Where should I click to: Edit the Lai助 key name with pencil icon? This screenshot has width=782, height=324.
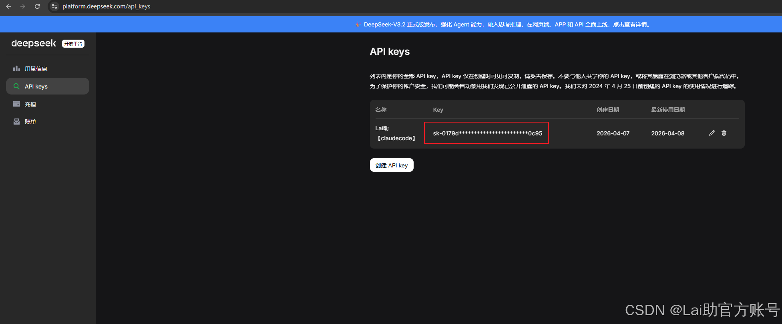(712, 133)
